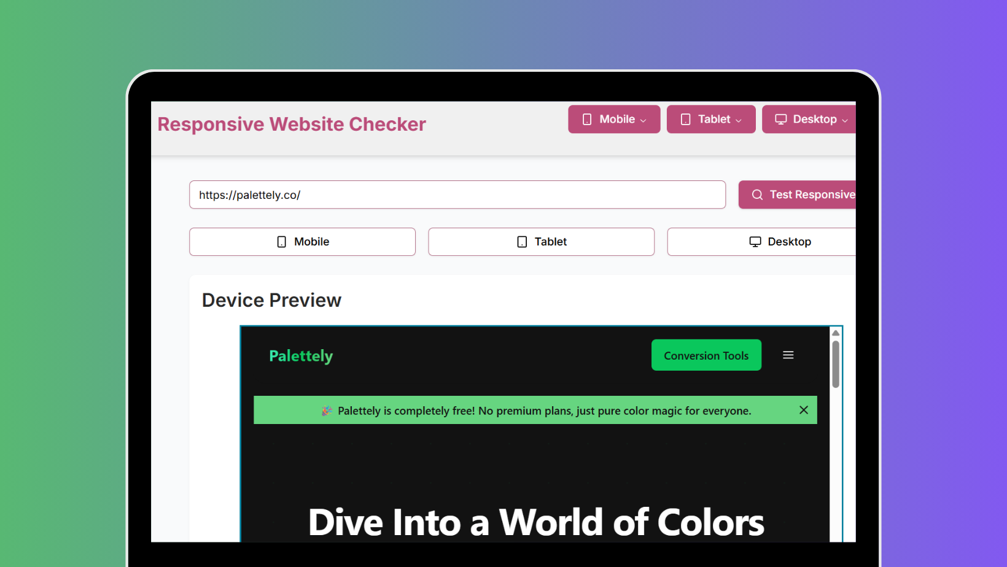Image resolution: width=1007 pixels, height=567 pixels.
Task: Click the Palettely logo in the preview
Action: click(301, 355)
